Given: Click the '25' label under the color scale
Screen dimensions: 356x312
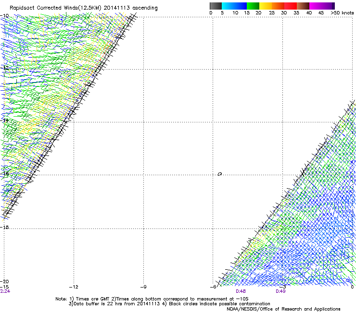Looking at the screenshot, I should 272,13.
